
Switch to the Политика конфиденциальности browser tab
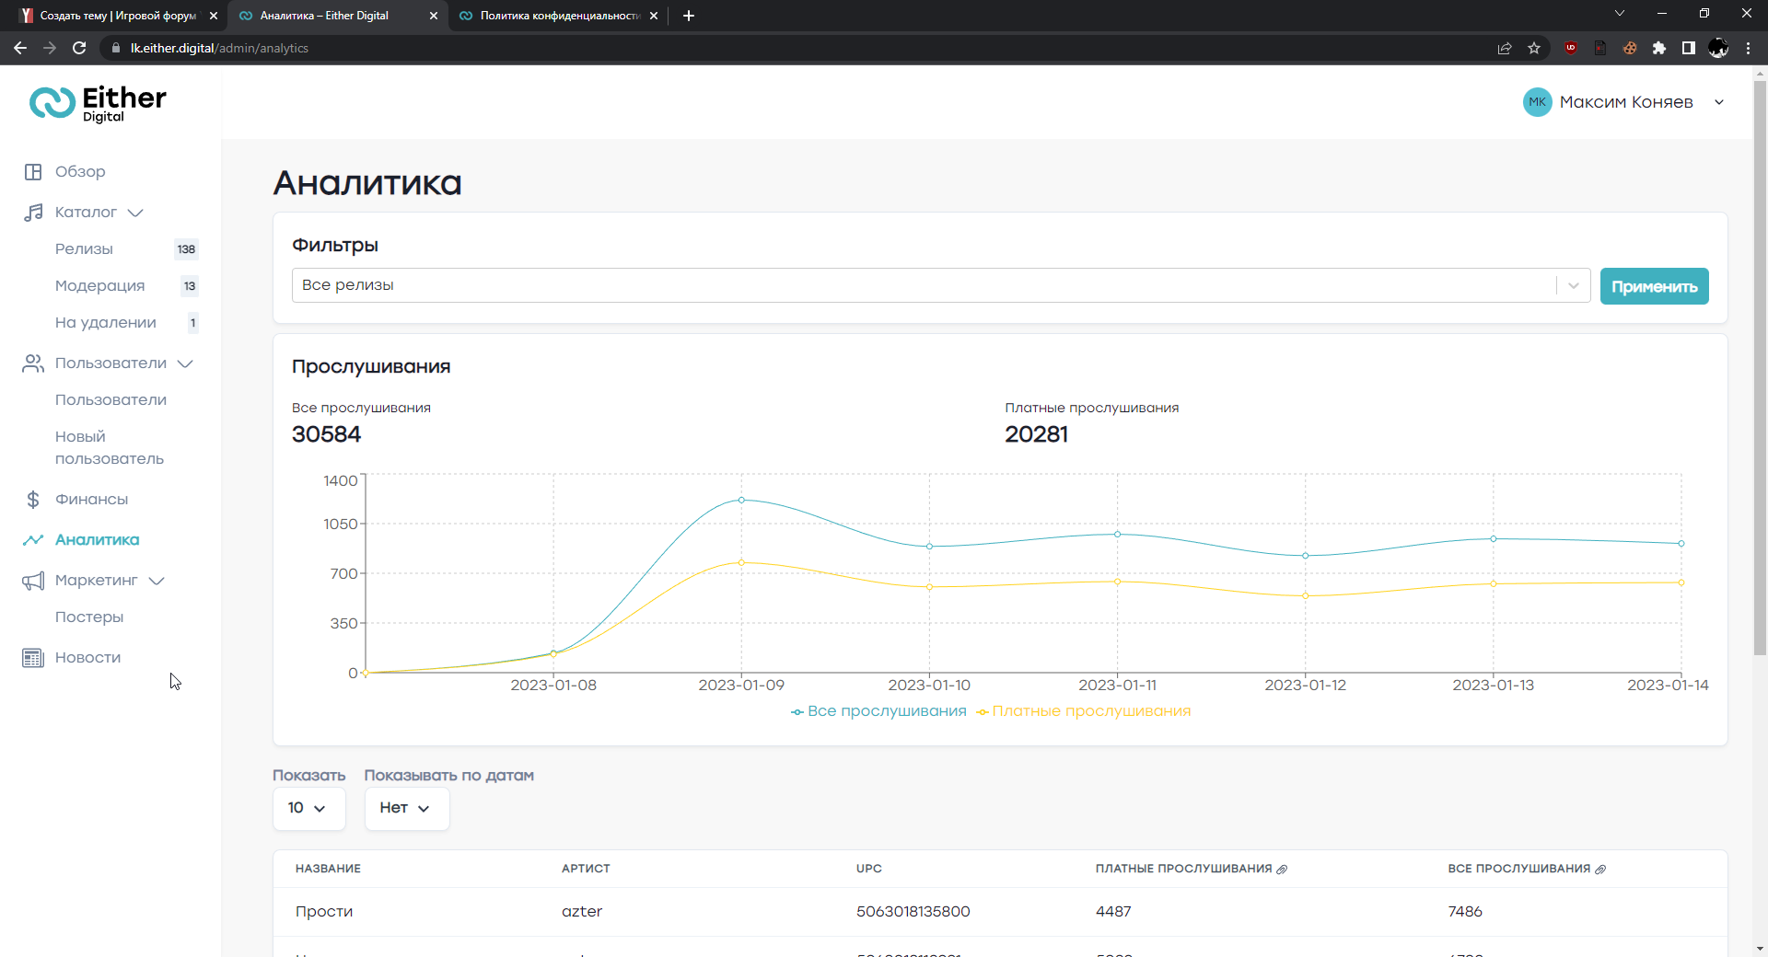click(x=558, y=16)
